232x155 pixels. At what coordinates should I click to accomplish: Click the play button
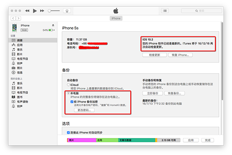(35, 11)
